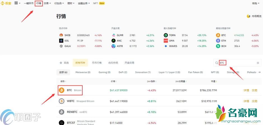Click the TORN coin icon
This screenshot has height=125, width=263.
(166, 35)
